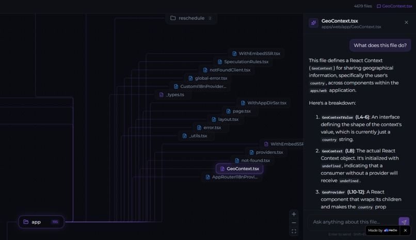Open the _utils.tsx node
This screenshot has width=416, height=240.
coord(195,136)
